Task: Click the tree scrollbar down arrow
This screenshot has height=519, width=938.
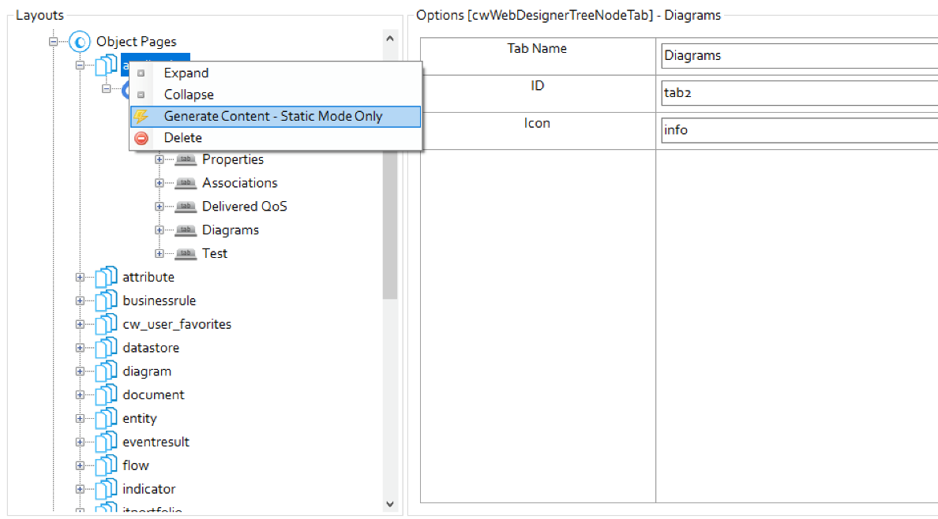Action: 390,503
